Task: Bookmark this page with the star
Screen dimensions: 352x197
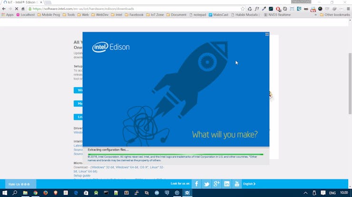Action: pyautogui.click(x=243, y=9)
